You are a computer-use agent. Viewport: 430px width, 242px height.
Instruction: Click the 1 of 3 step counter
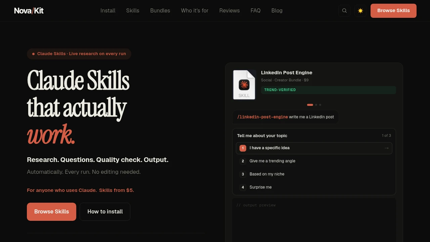point(386,136)
